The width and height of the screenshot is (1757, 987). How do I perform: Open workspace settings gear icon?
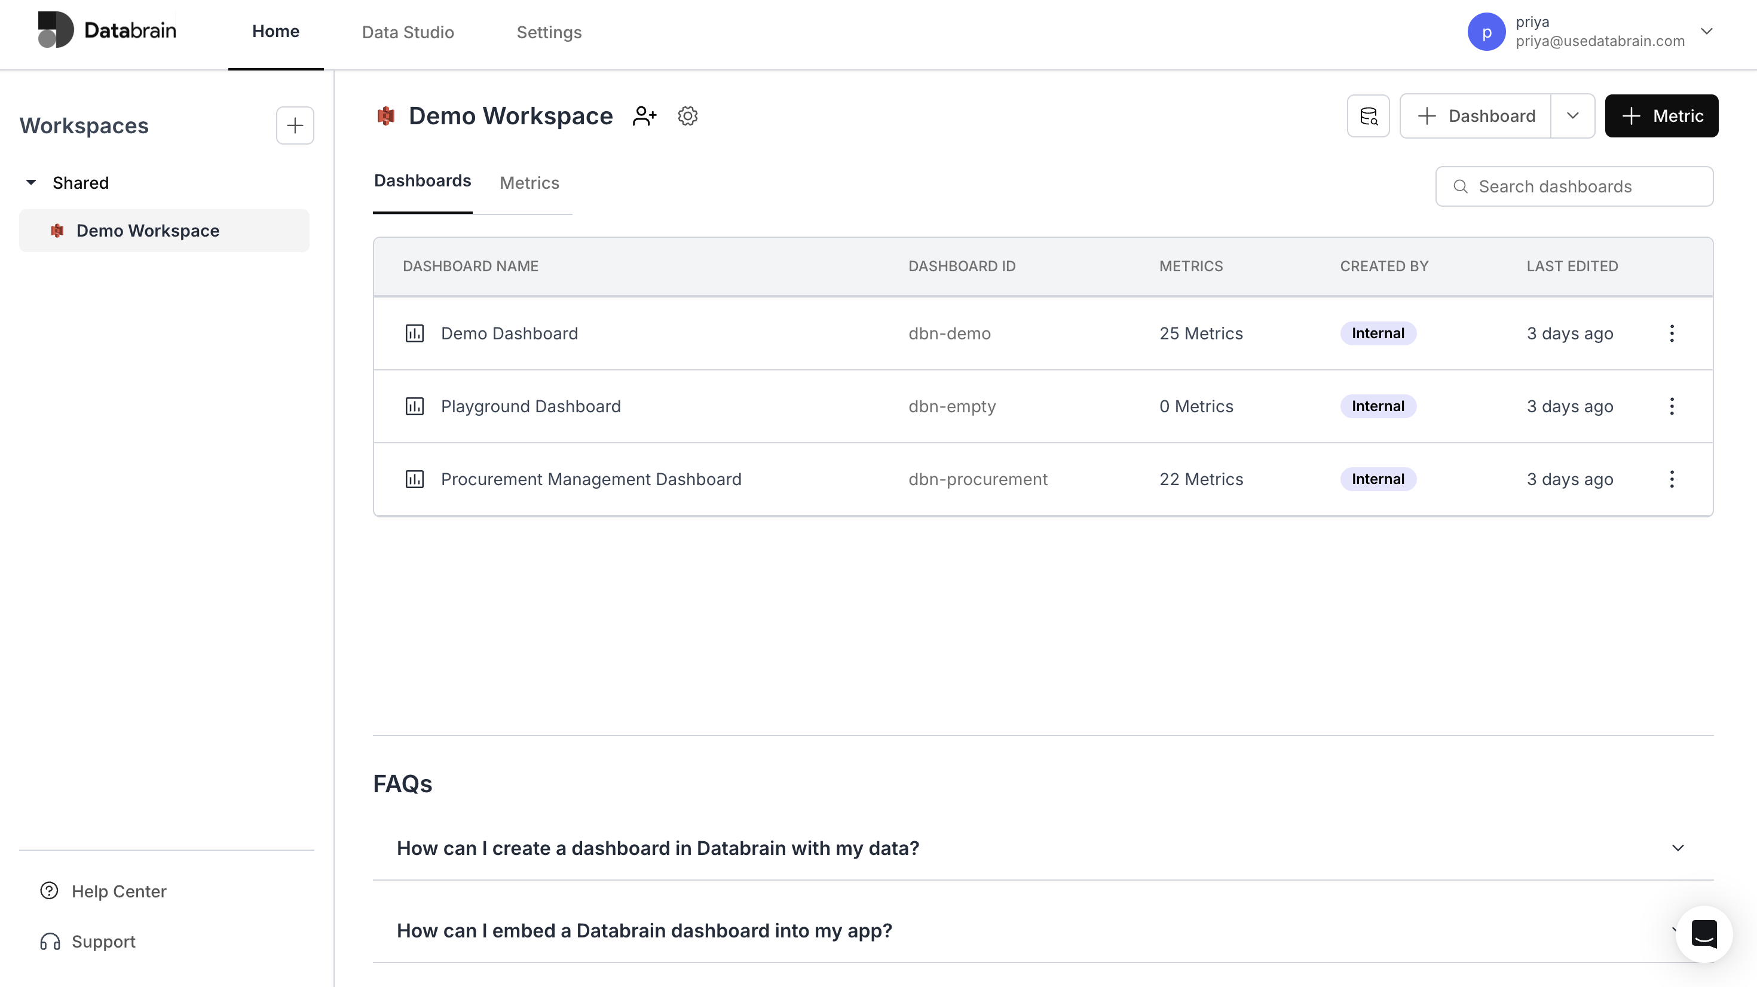687,116
